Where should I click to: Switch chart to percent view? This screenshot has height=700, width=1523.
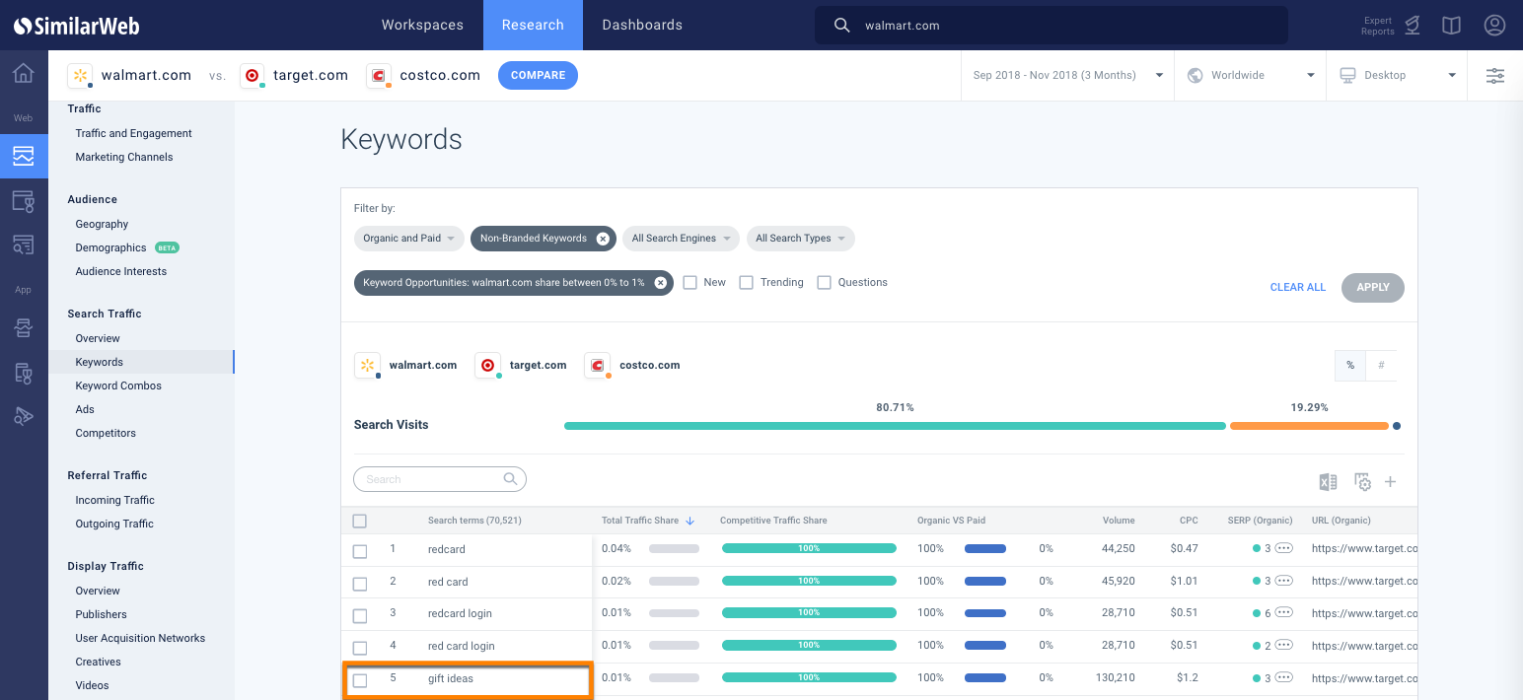[1350, 365]
